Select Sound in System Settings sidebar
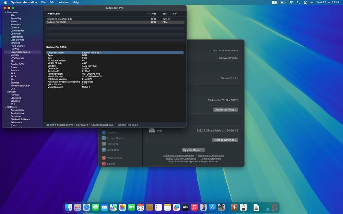 pyautogui.click(x=111, y=164)
